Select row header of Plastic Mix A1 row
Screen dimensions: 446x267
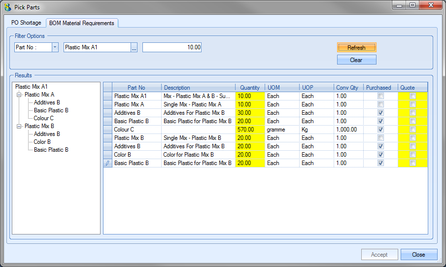coord(108,96)
